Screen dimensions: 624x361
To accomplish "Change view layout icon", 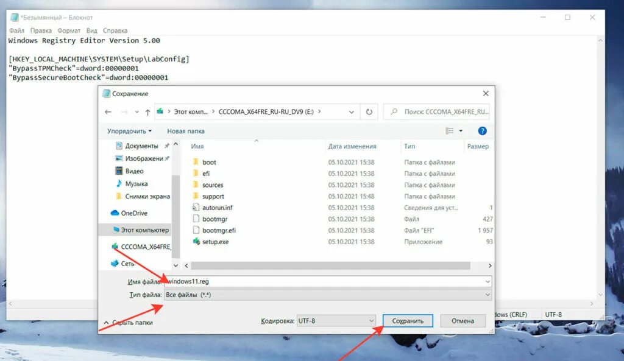I will coord(449,131).
